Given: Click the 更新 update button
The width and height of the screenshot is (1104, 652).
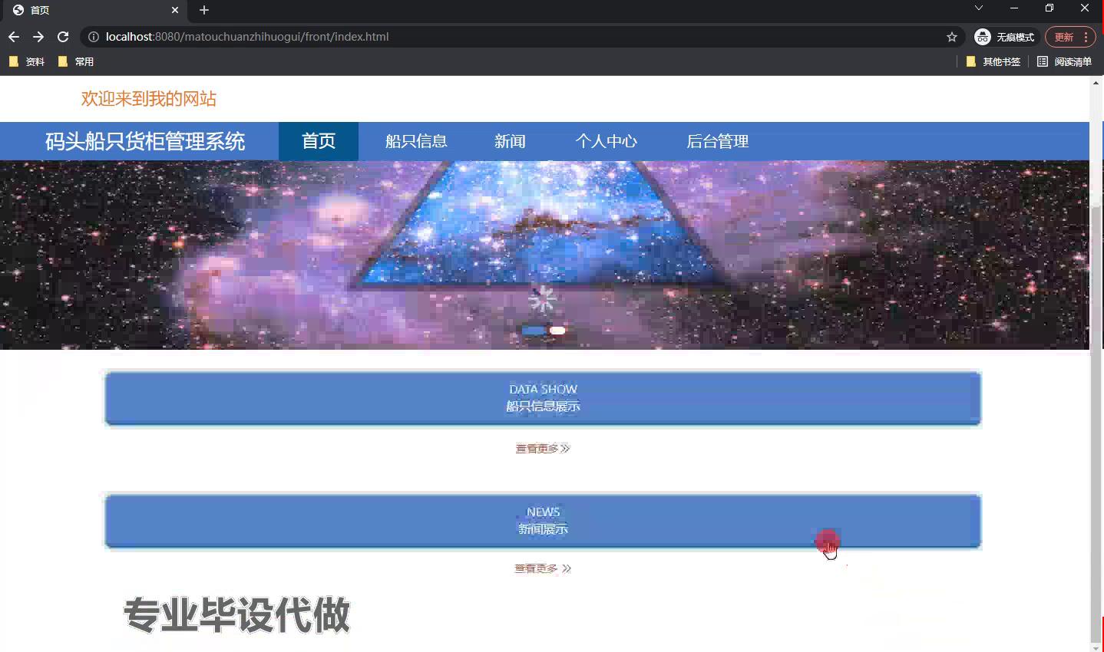Looking at the screenshot, I should pyautogui.click(x=1065, y=36).
